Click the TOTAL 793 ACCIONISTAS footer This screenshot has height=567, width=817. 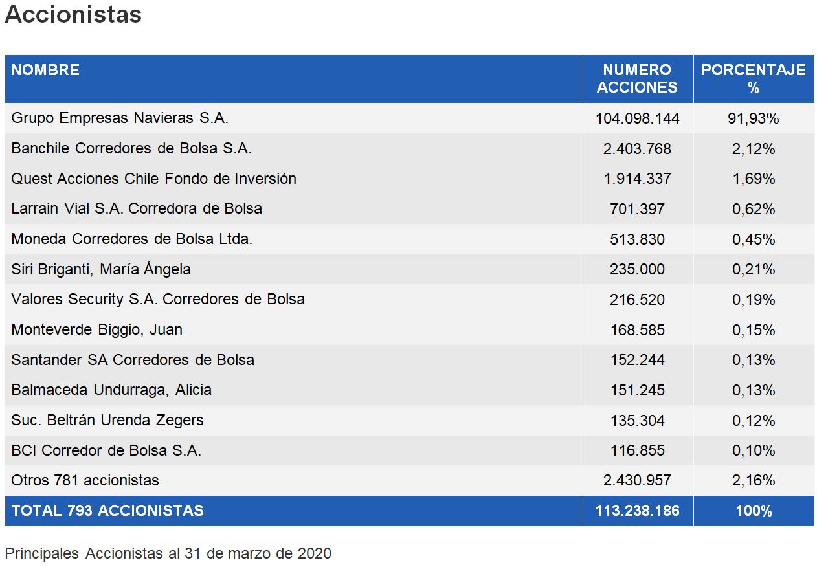[x=107, y=511]
